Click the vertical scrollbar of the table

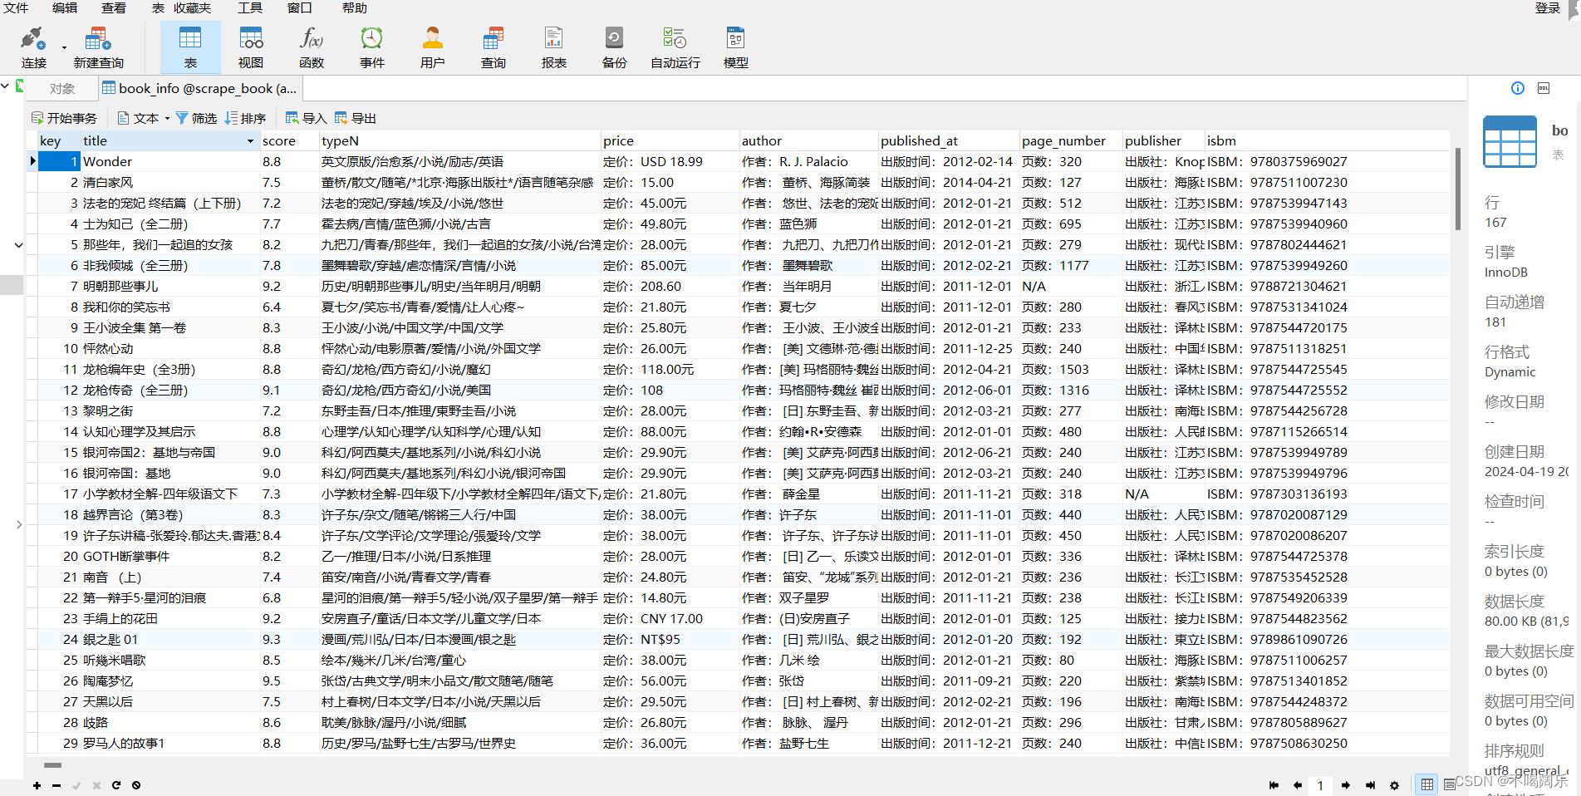point(1457,189)
